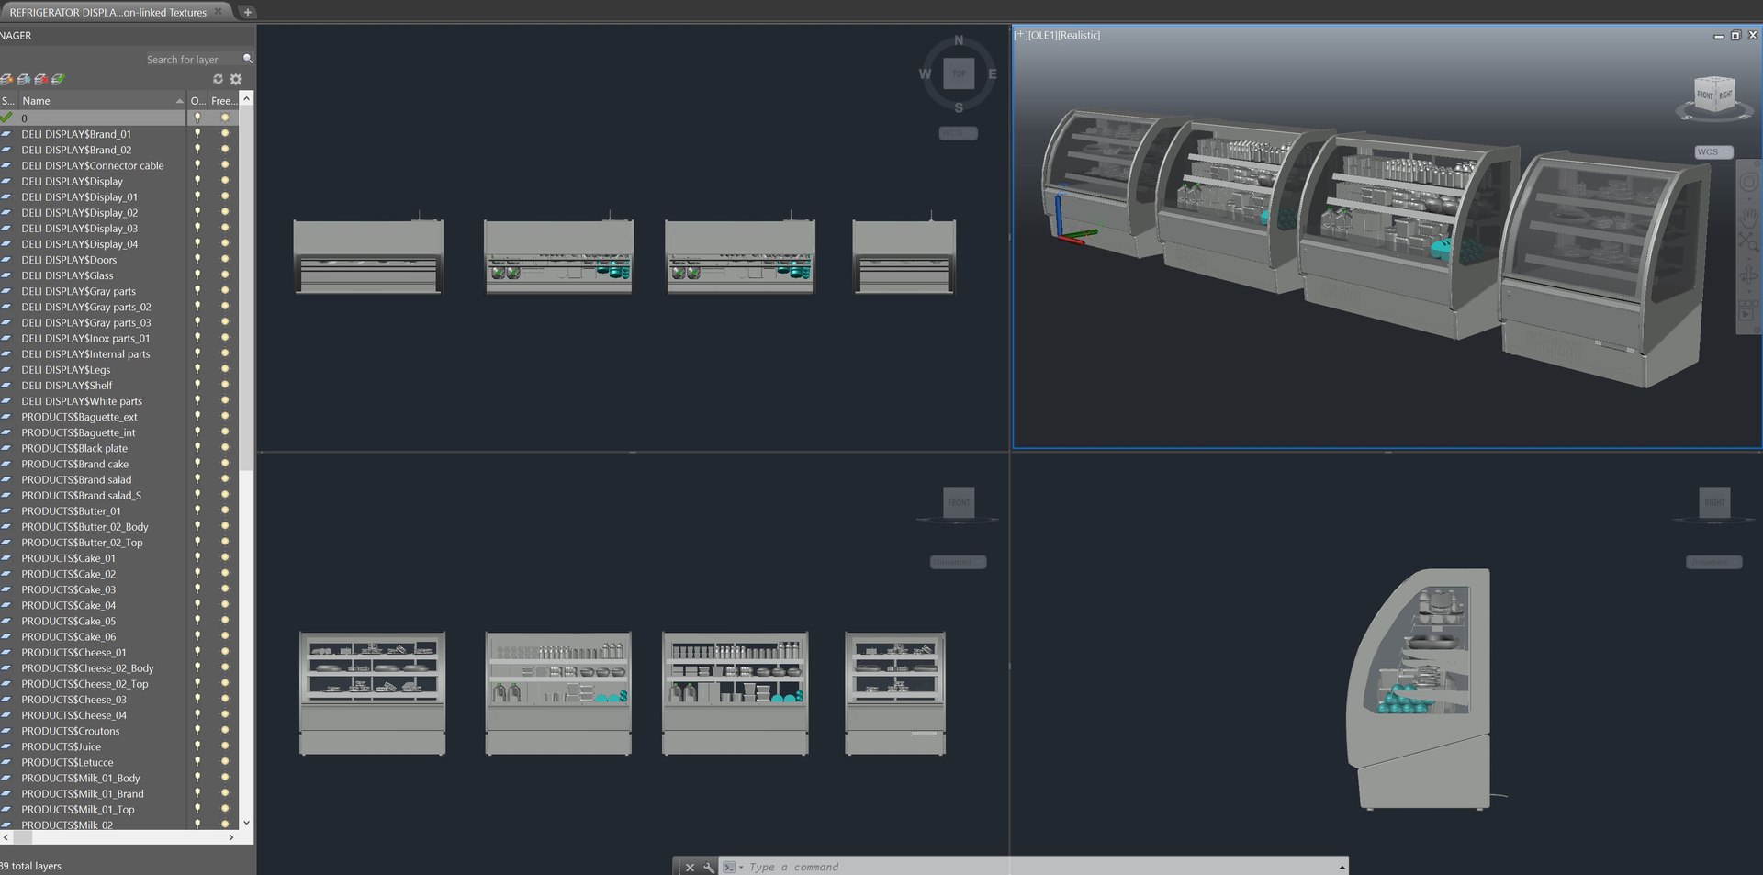The height and width of the screenshot is (875, 1763).
Task: Close the REFRIGERATOR DISPLA drawing tab
Action: pos(219,11)
